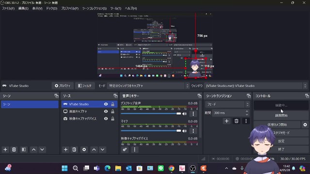Toggle visibility of 画面キャプチャ source

coord(106,112)
